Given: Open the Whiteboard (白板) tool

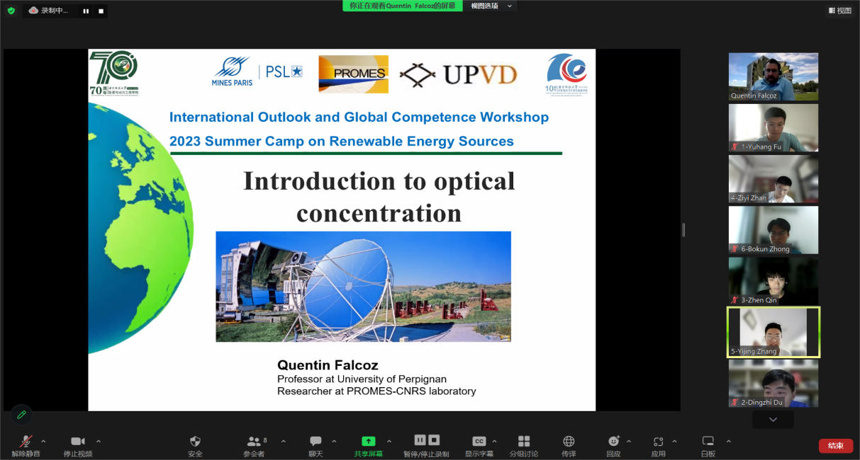Looking at the screenshot, I should click(x=708, y=442).
